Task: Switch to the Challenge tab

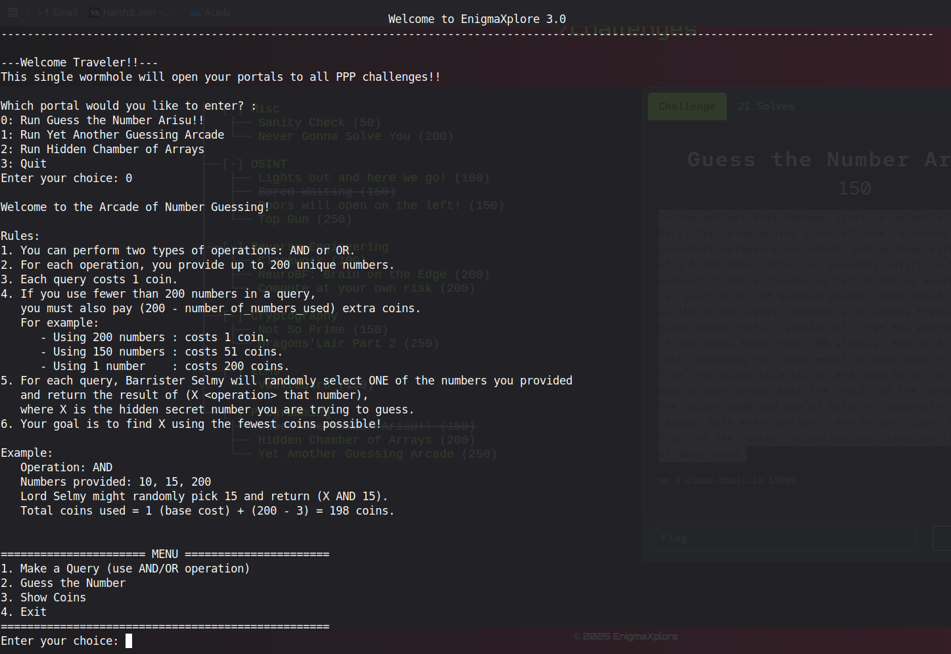Action: 687,106
